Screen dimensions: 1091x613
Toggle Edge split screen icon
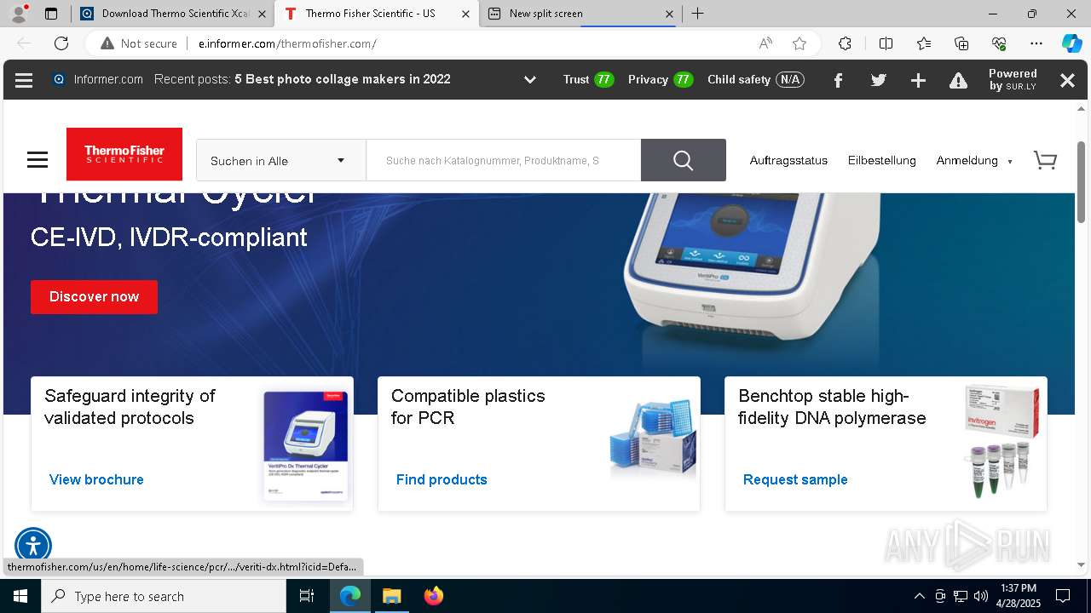point(886,43)
